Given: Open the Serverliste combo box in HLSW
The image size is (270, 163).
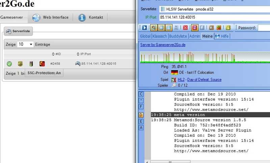Looking at the screenshot, I should (215, 9).
